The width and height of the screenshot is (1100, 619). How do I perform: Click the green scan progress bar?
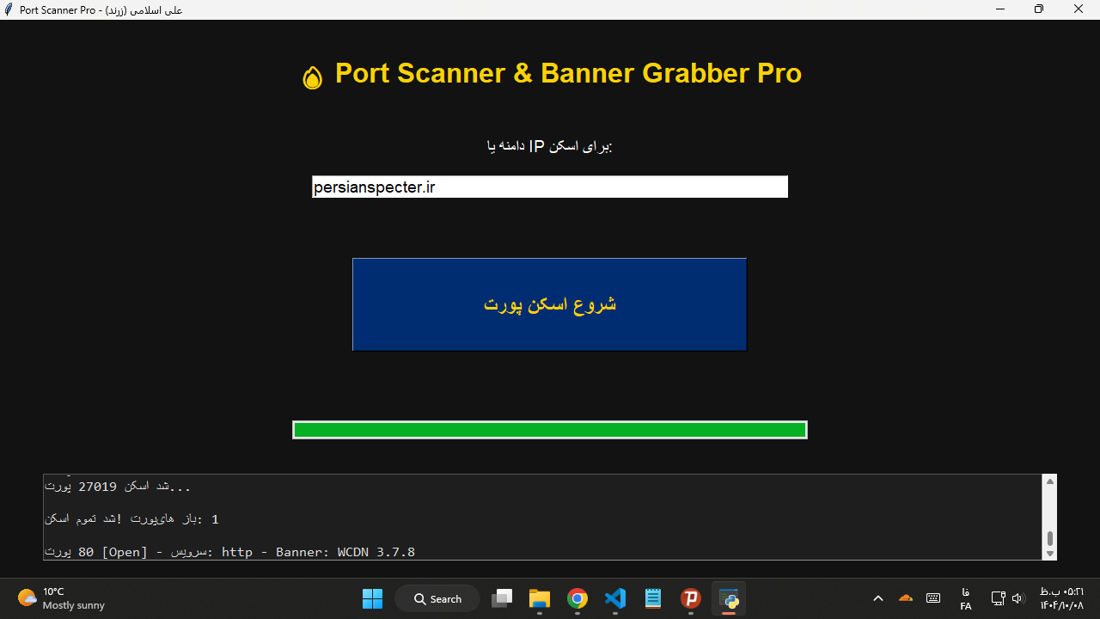click(x=549, y=430)
